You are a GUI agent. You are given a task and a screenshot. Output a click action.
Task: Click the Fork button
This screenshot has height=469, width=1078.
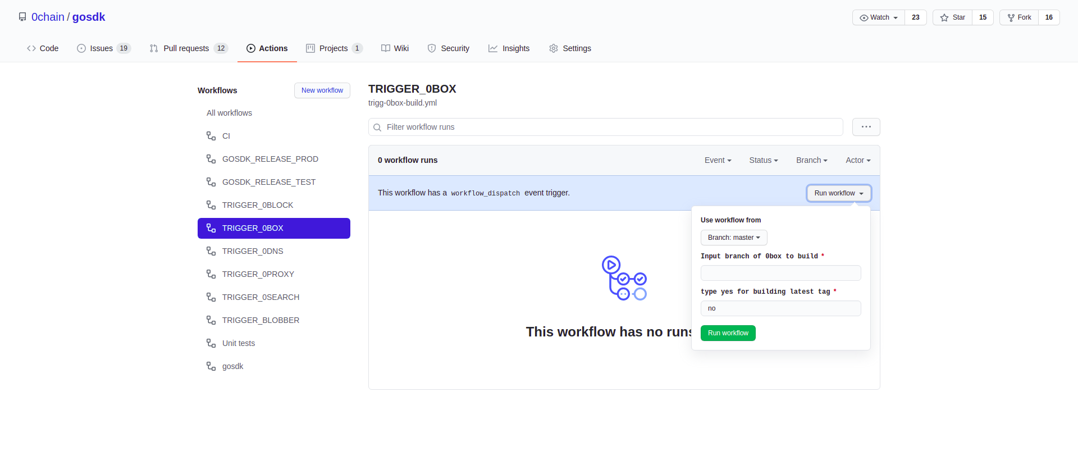click(1019, 17)
